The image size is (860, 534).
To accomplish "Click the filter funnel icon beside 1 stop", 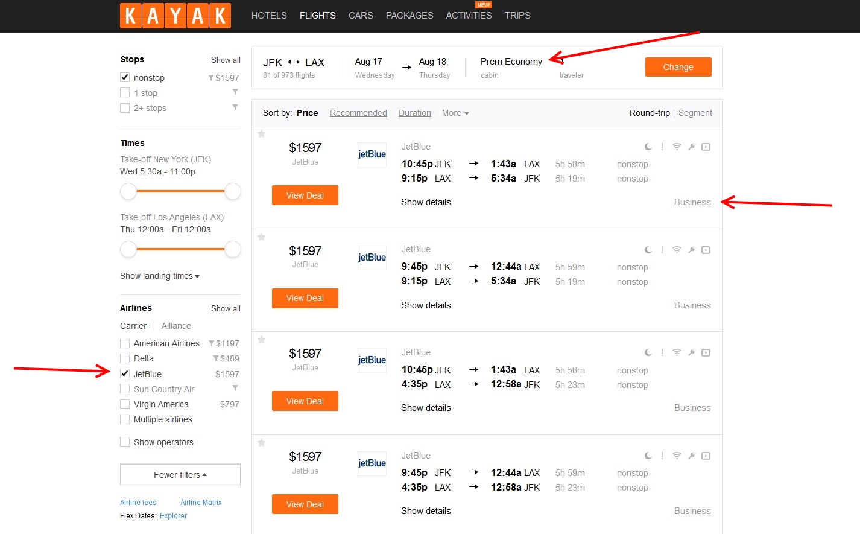I will coord(235,92).
